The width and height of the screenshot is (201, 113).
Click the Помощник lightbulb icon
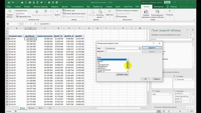click(168, 7)
